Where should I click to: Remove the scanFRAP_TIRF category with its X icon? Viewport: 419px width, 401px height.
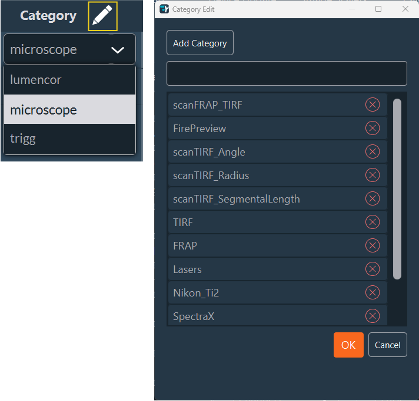pos(373,105)
